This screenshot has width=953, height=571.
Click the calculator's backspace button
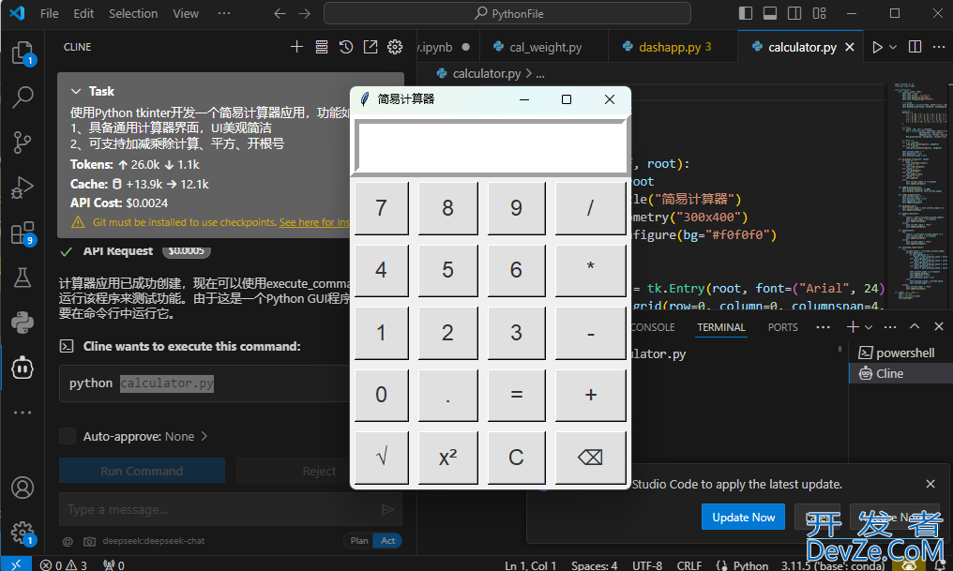590,458
